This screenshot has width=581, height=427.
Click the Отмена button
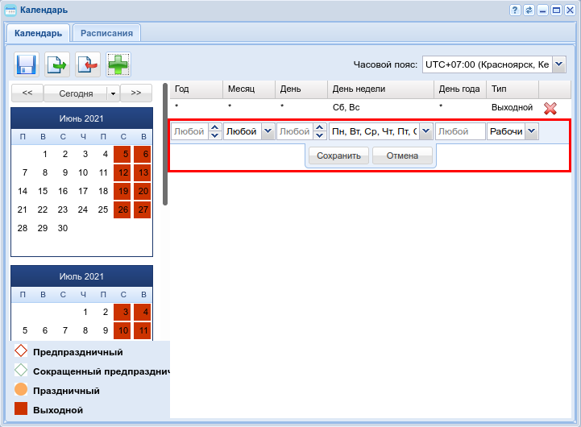402,155
